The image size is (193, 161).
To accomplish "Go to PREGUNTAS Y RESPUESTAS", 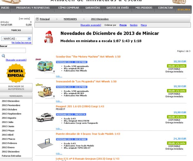I will (x=33, y=8).
